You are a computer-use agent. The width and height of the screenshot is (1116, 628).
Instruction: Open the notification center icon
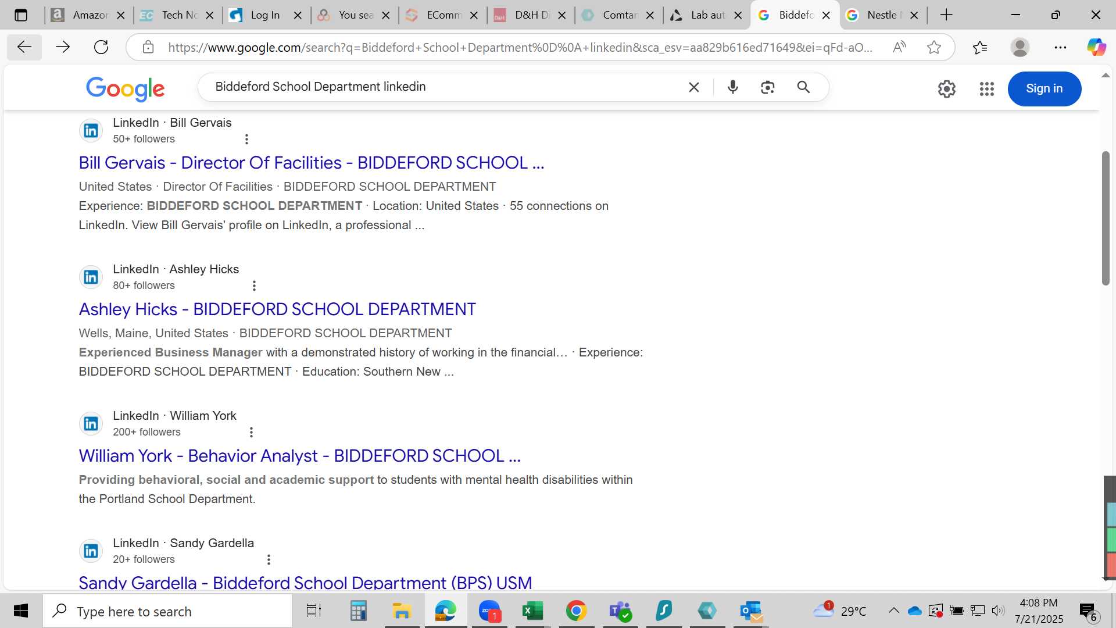tap(1088, 612)
